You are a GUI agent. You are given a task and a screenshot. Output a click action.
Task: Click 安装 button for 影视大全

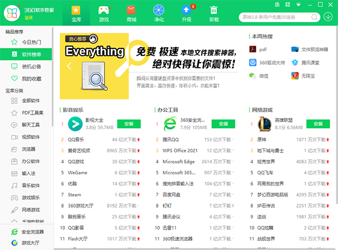(128, 124)
